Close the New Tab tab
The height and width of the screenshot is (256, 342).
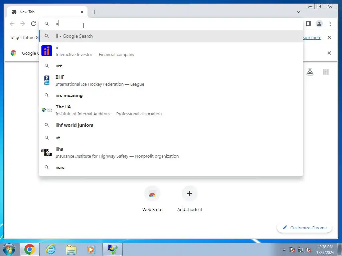coord(82,12)
